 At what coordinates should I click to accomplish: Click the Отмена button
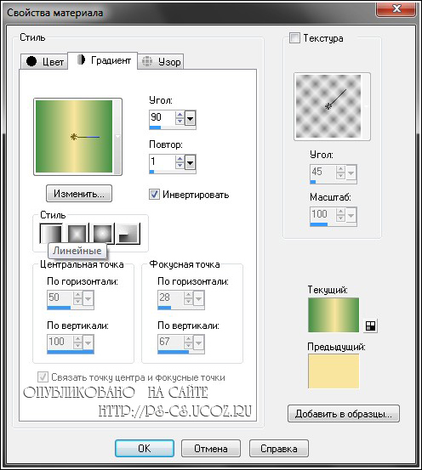[x=211, y=449]
